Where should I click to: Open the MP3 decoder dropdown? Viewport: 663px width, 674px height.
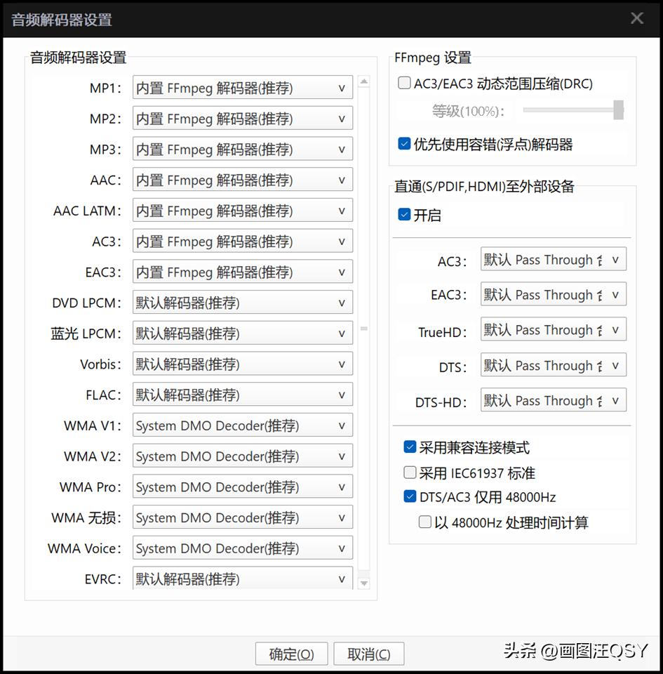(242, 149)
